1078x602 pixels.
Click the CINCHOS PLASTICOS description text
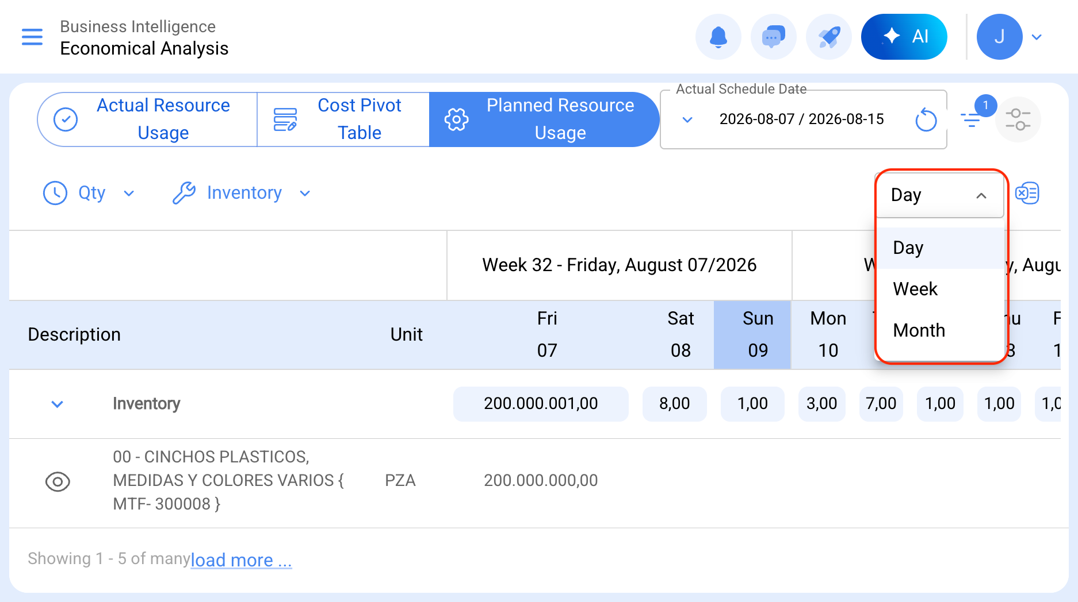click(x=228, y=480)
